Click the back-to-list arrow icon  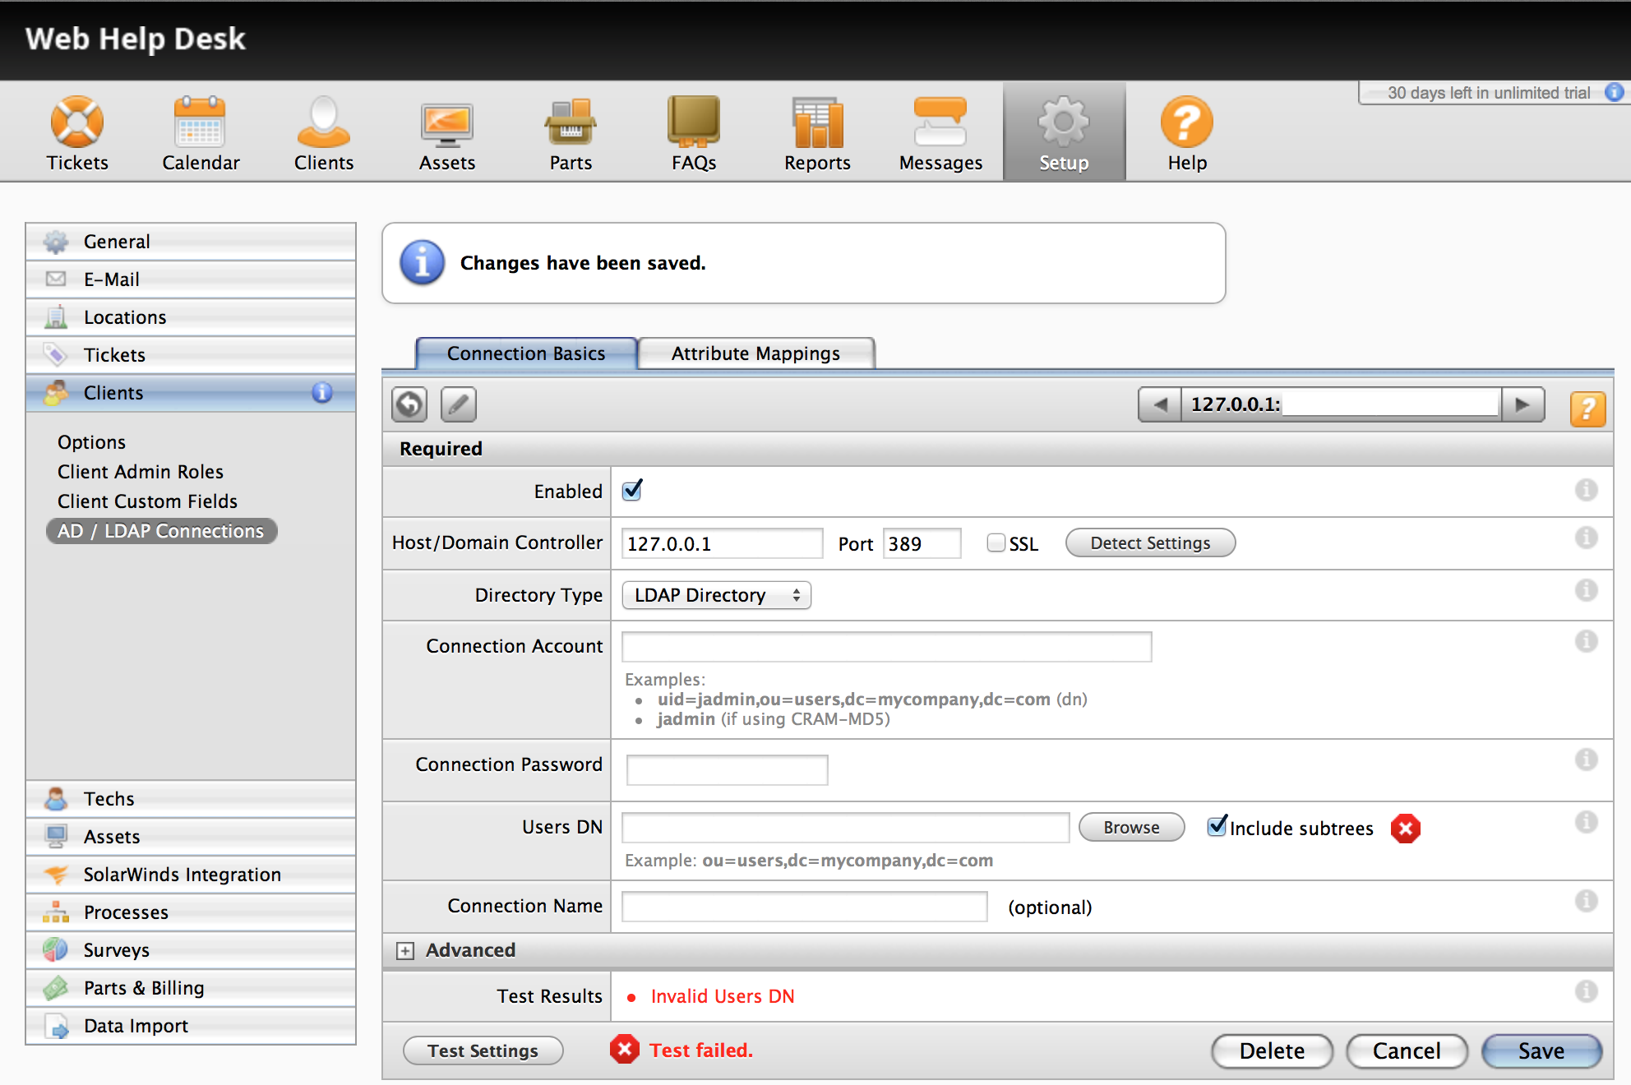tap(409, 404)
